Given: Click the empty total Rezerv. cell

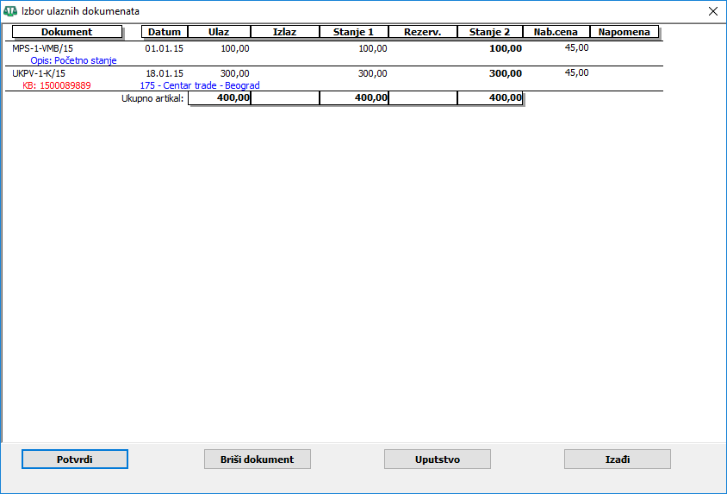Looking at the screenshot, I should [x=423, y=98].
